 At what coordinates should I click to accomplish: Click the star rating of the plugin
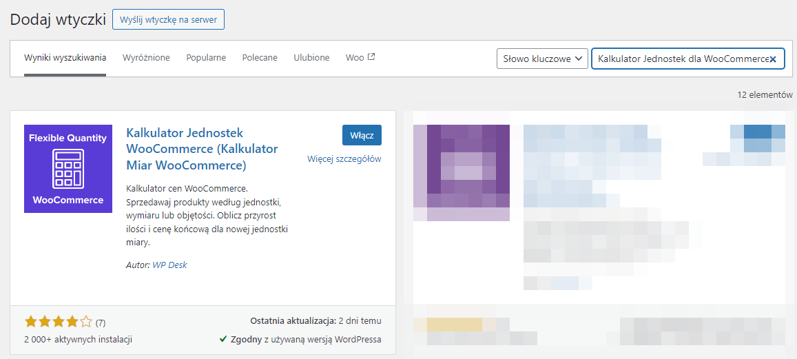pos(59,322)
